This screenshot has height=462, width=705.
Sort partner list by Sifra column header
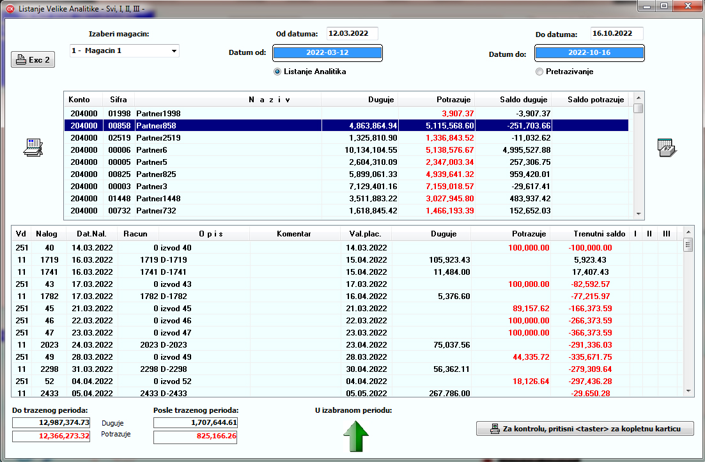pyautogui.click(x=119, y=100)
